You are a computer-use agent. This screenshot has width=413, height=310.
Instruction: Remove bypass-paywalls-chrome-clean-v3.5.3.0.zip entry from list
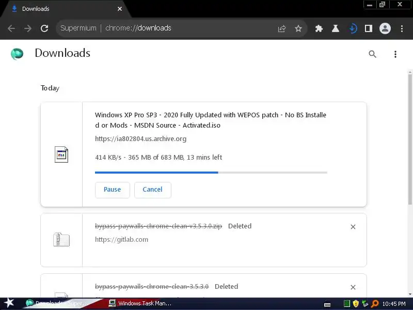click(x=353, y=227)
